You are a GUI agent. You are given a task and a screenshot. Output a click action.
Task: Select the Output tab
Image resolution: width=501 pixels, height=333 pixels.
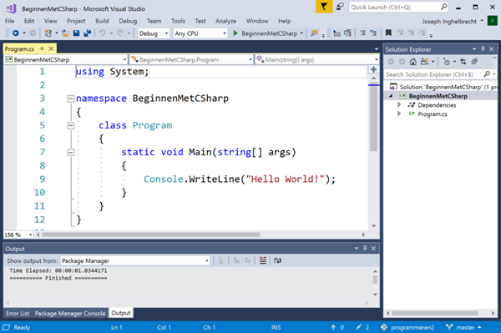(x=121, y=313)
